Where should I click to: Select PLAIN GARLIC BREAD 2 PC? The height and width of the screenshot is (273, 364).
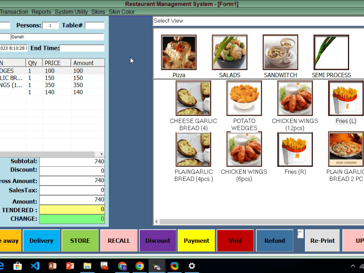(345, 149)
